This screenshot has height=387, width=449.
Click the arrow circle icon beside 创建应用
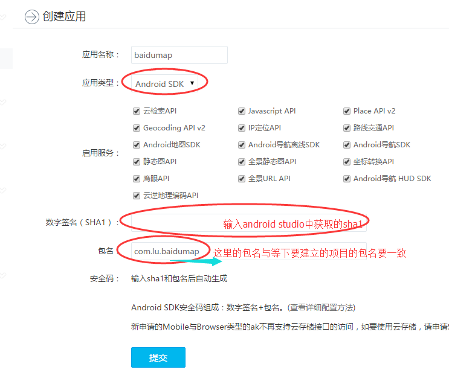(32, 17)
